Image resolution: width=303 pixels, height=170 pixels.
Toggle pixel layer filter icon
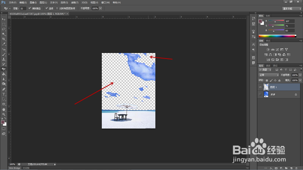277,70
